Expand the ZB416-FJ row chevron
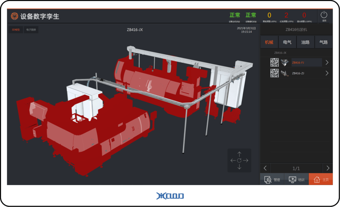Viewport: 340px width, 207px height. point(327,62)
